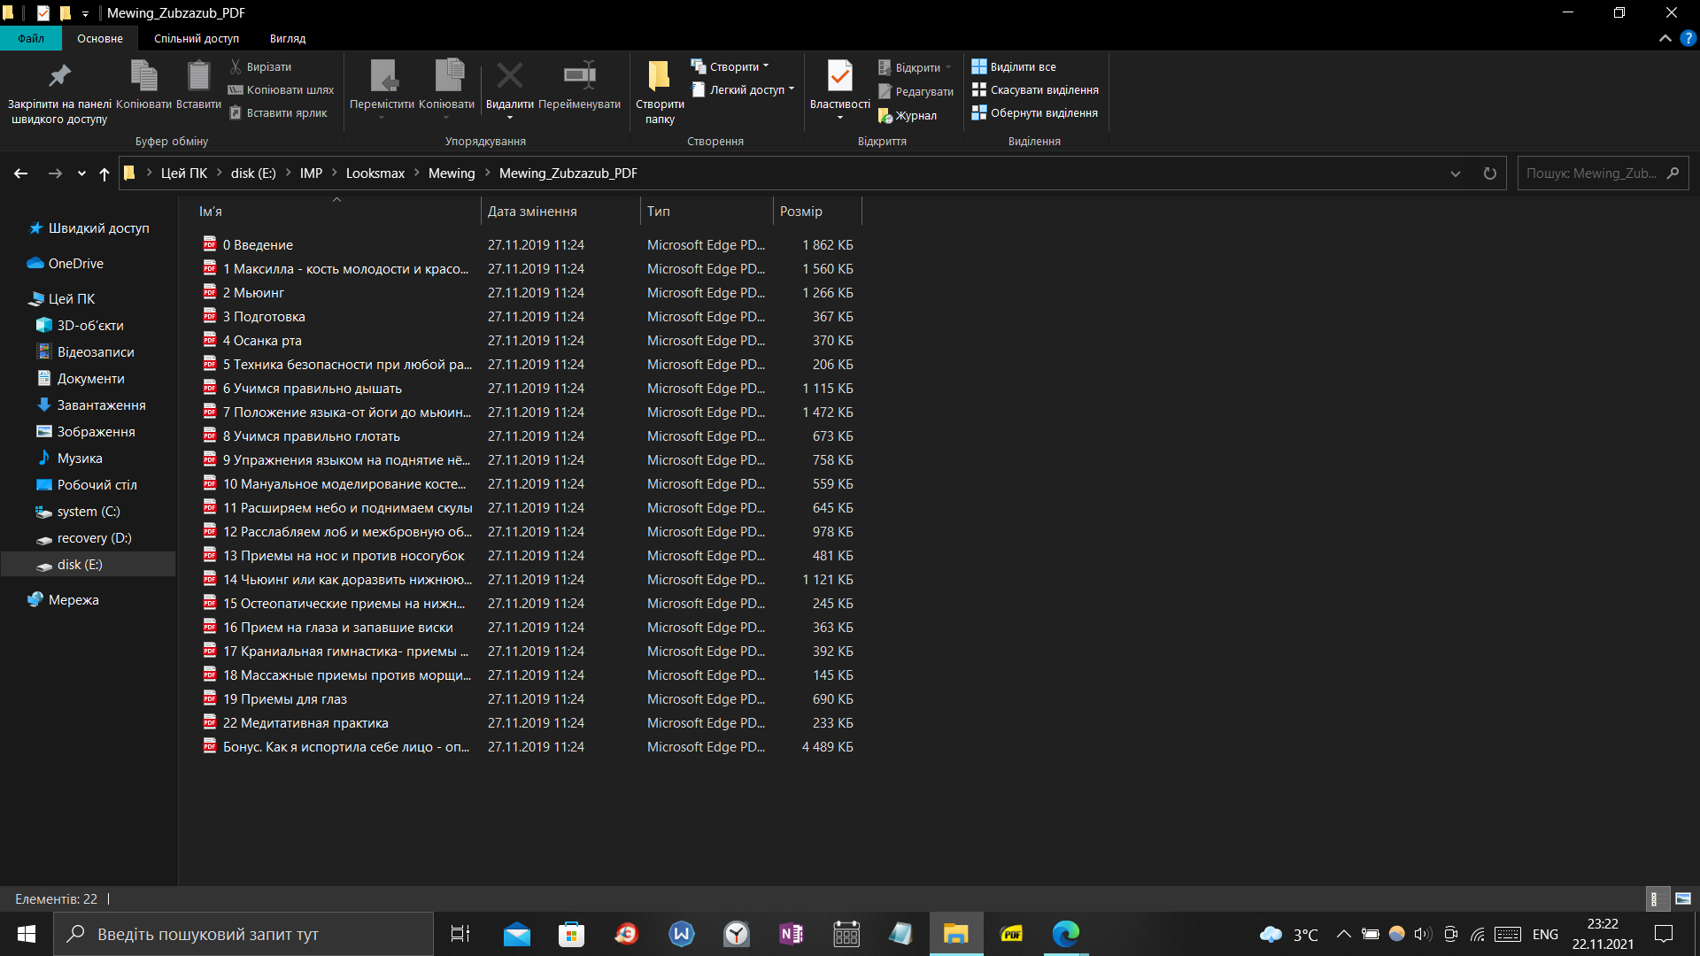This screenshot has width=1700, height=956.
Task: Select OneDrive in the navigation pane
Action: point(75,264)
